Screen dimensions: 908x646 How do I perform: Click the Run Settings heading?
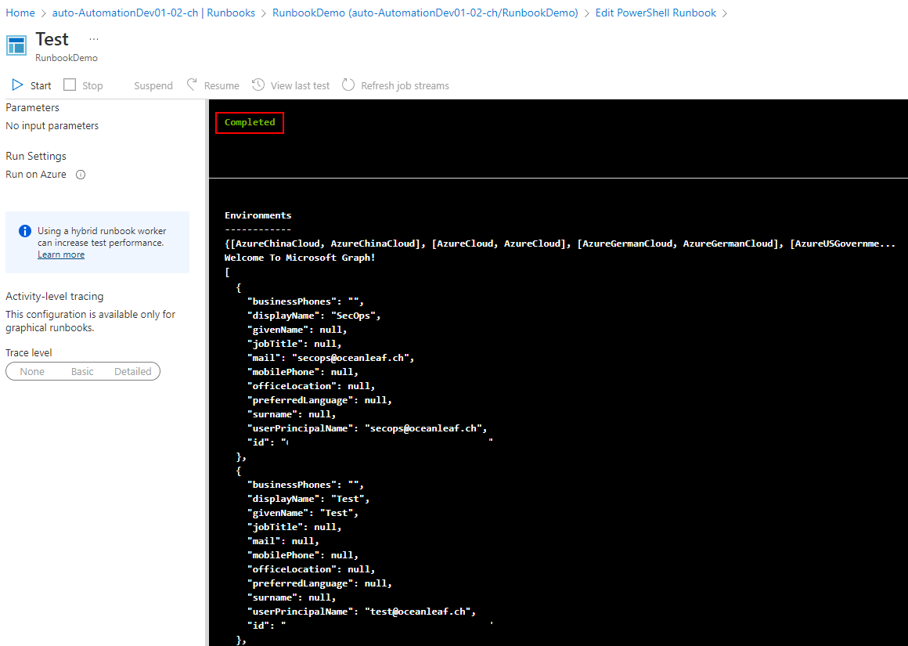[36, 156]
